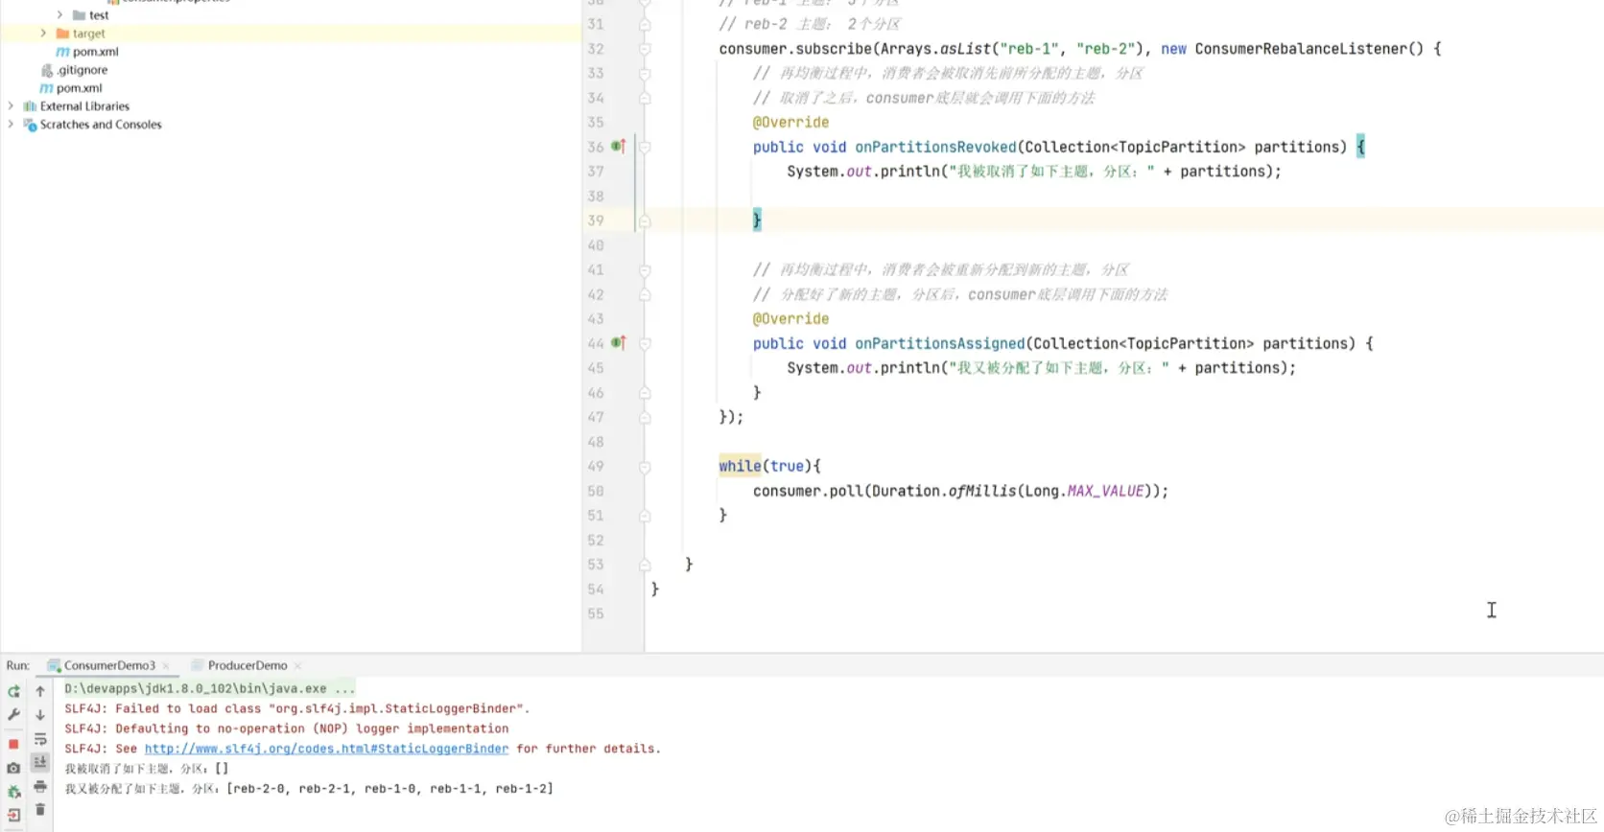This screenshot has width=1604, height=832.
Task: Click the 'Failed to load class' console line
Action: 296,708
